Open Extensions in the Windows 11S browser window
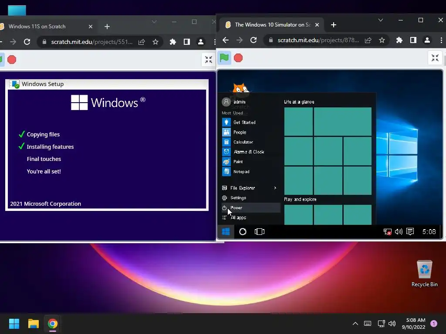This screenshot has height=334, width=446. [x=173, y=42]
